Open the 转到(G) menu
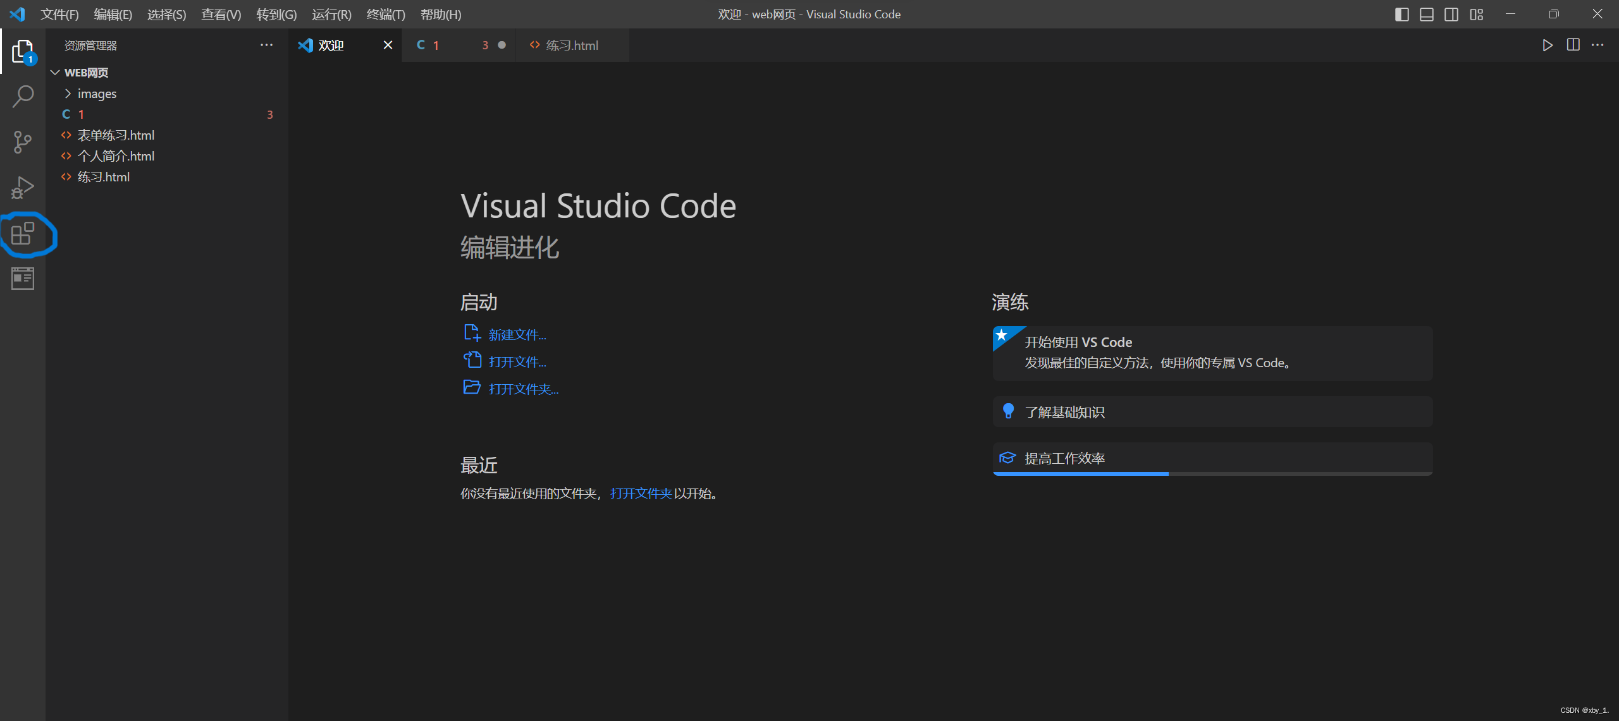Screen dimensions: 1619x721 (x=276, y=14)
